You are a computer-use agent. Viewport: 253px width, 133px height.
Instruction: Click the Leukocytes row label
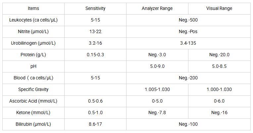(33, 20)
